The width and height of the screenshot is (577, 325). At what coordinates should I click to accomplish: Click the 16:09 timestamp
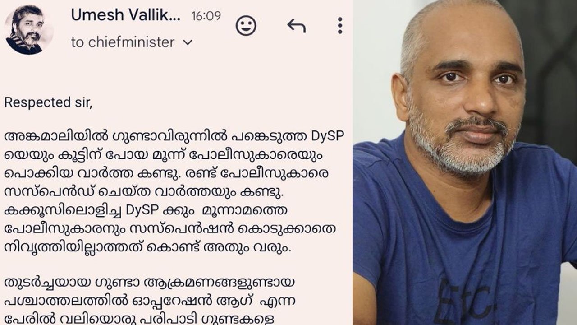206,16
